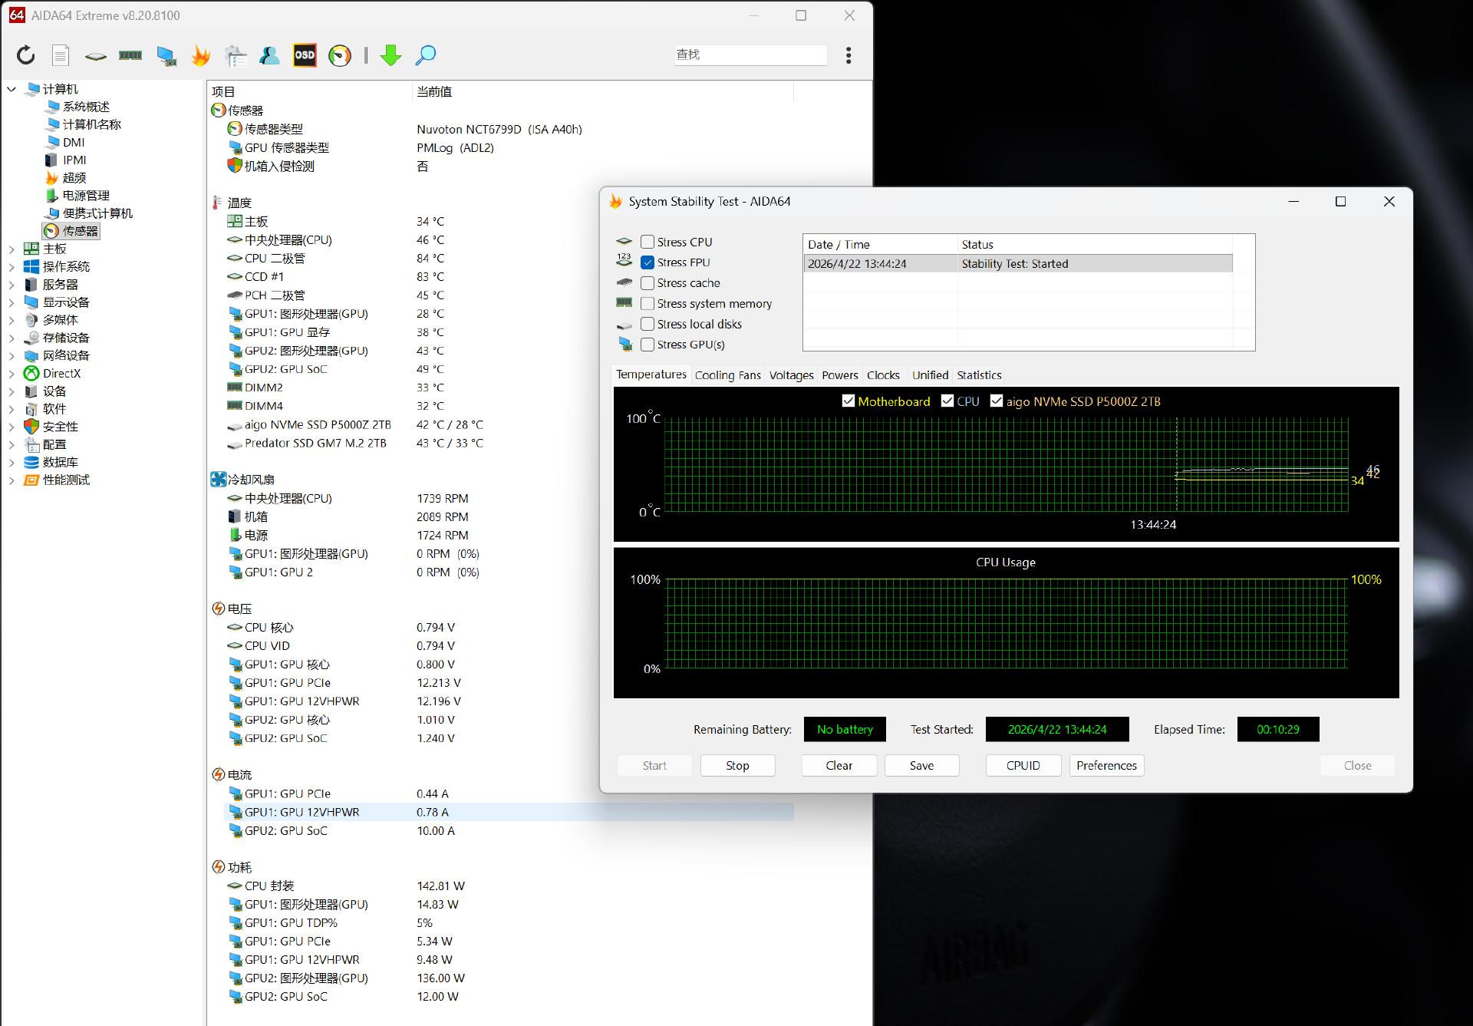Check the Stress GPU(s) option
This screenshot has width=1473, height=1026.
(648, 344)
